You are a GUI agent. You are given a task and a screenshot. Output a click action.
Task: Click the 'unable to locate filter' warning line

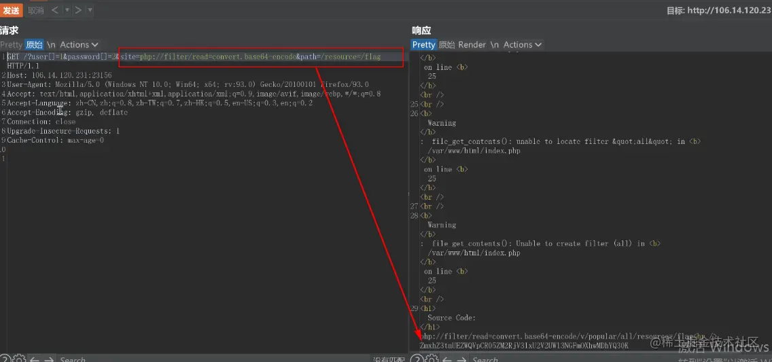[560, 142]
